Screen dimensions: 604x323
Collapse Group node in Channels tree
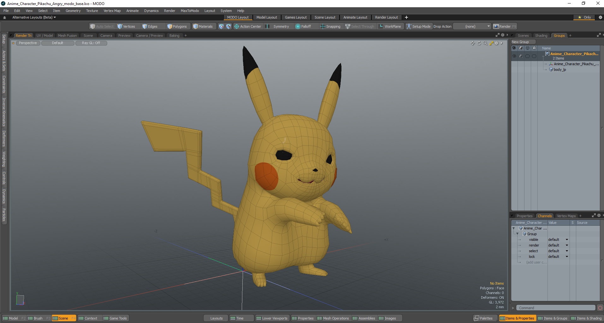(x=518, y=234)
